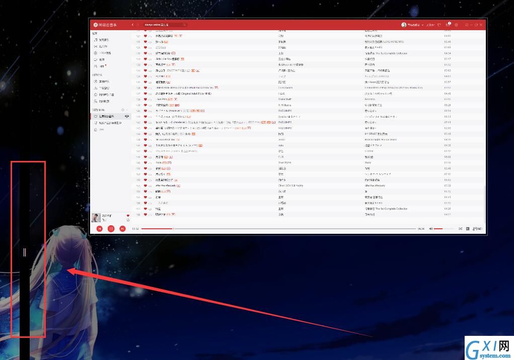The image size is (514, 360).
Task: Unlike the now-playing song heart
Action: [x=128, y=215]
